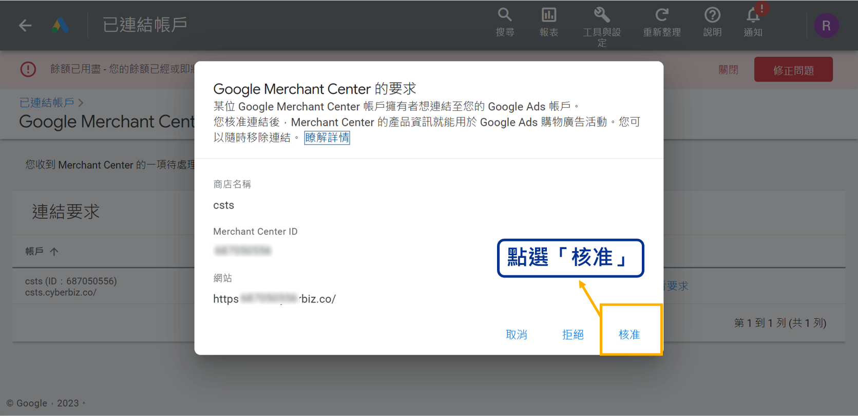The width and height of the screenshot is (858, 416).
Task: Click the 修正問題 button
Action: (793, 70)
